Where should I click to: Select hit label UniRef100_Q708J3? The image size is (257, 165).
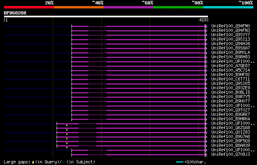coord(230,155)
